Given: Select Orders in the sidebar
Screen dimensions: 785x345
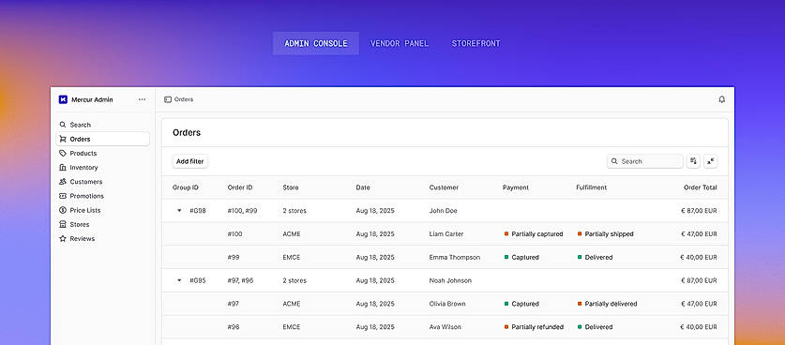Looking at the screenshot, I should click(x=102, y=139).
